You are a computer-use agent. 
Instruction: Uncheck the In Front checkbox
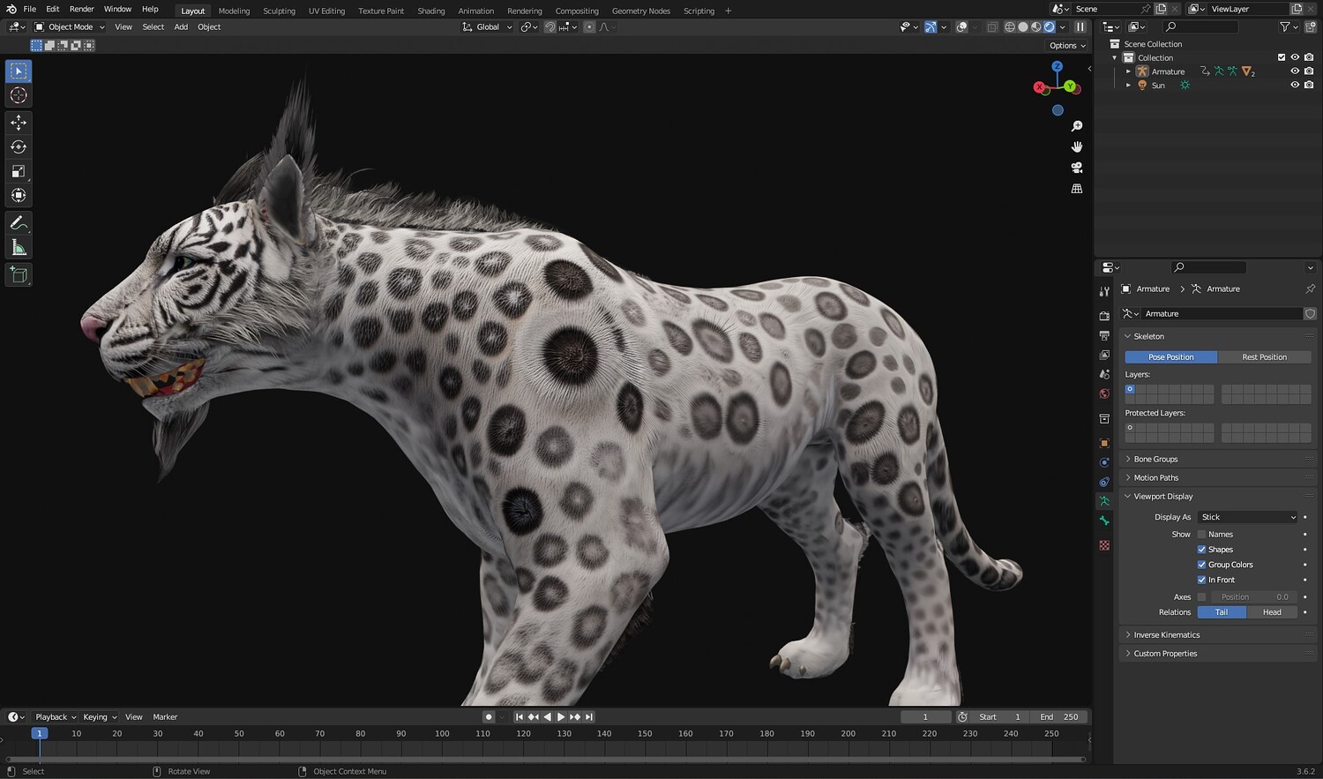point(1201,580)
